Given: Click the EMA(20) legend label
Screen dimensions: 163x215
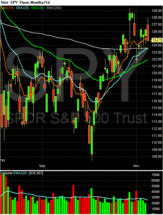Looking at the screenshot, I should click(x=23, y=8).
